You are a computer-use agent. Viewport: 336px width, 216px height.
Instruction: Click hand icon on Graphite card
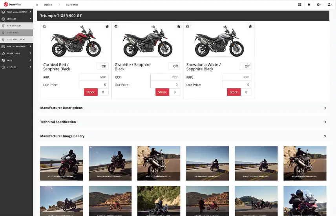(x=116, y=26)
